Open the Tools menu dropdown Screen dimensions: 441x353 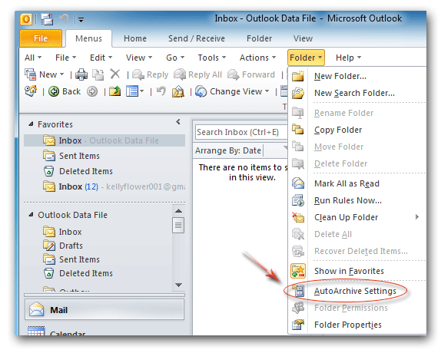click(x=212, y=58)
